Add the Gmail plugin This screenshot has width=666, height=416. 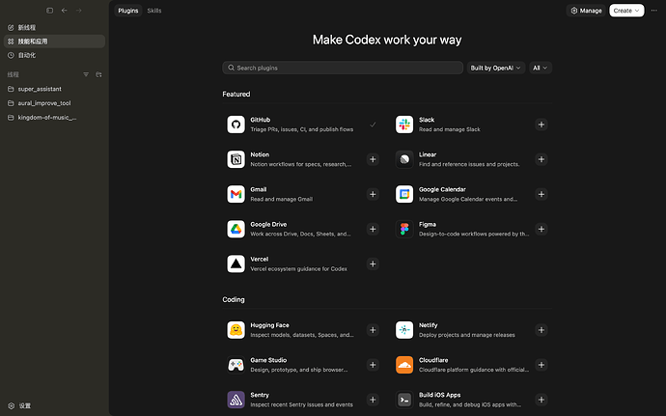coord(373,194)
